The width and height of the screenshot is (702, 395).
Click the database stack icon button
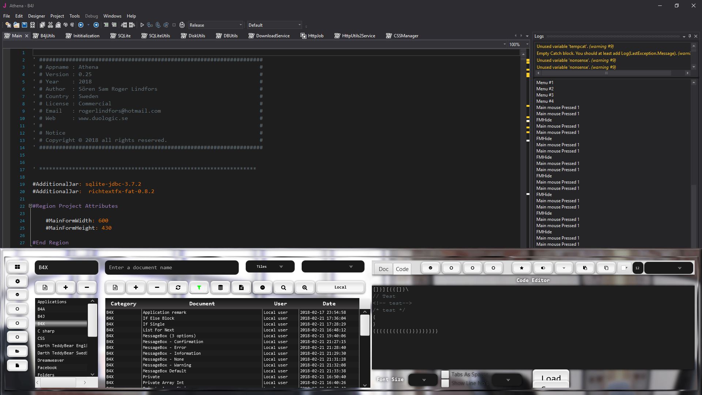[220, 287]
